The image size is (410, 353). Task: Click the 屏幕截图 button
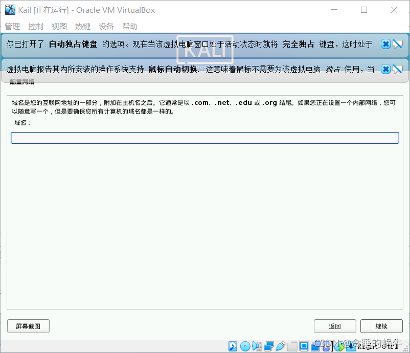[28, 326]
